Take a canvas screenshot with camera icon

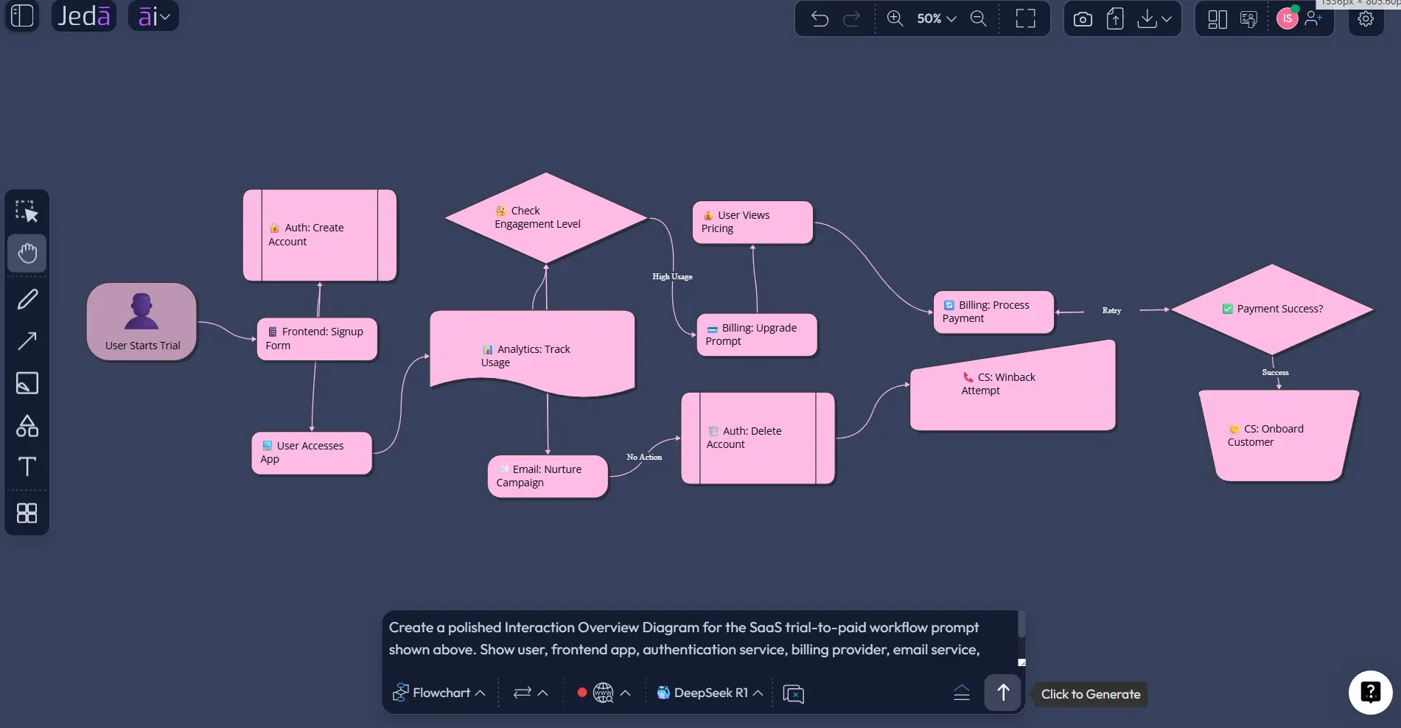coord(1083,19)
